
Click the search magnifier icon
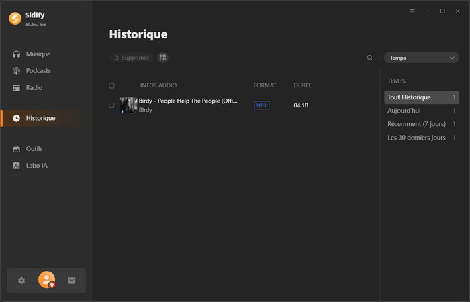(369, 58)
